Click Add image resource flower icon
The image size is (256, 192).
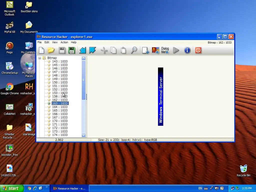pos(155,50)
